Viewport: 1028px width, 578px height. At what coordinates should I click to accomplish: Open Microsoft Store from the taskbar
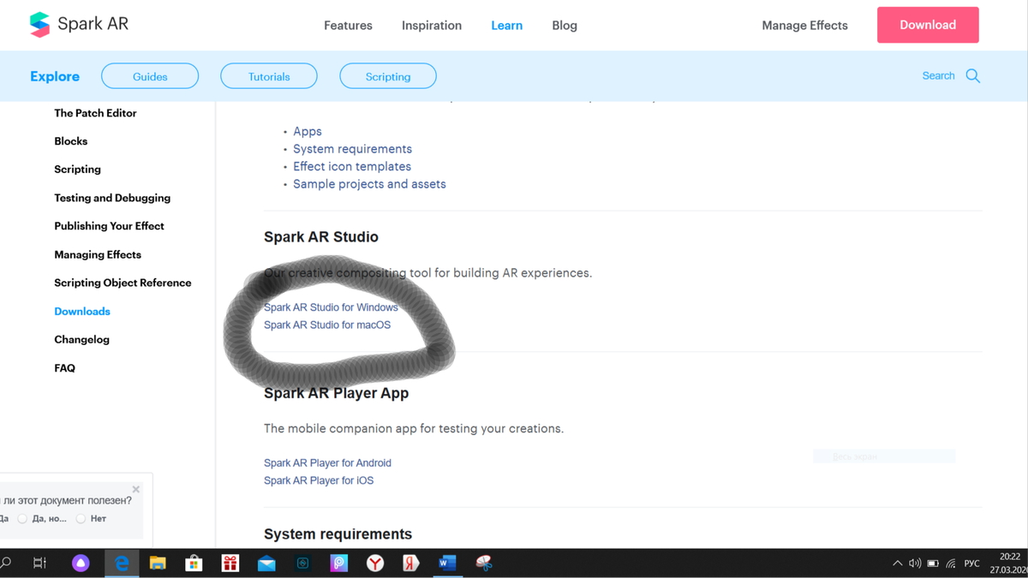pos(194,563)
